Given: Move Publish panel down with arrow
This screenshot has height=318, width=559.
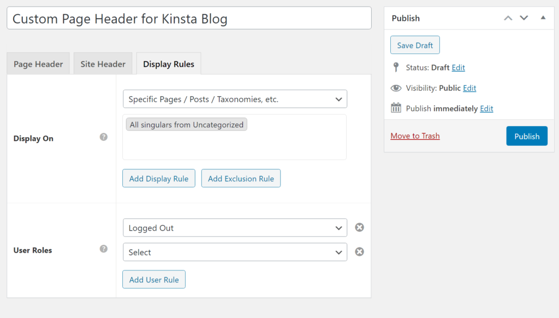Looking at the screenshot, I should point(524,18).
